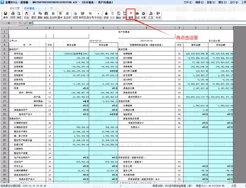The width and height of the screenshot is (246, 188).
Task: Click the 短期投资 row label
Action: (18, 58)
